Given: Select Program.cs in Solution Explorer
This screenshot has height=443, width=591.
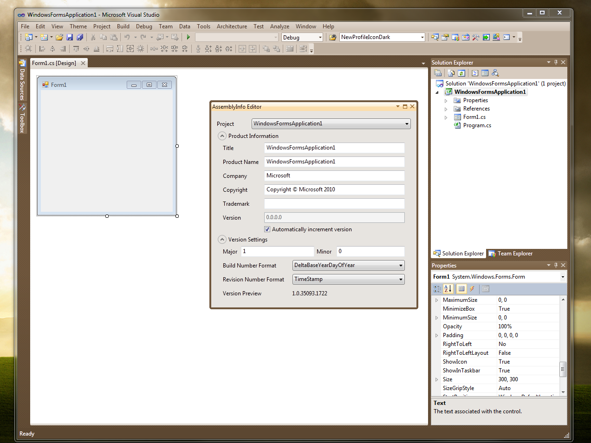Looking at the screenshot, I should pos(477,125).
